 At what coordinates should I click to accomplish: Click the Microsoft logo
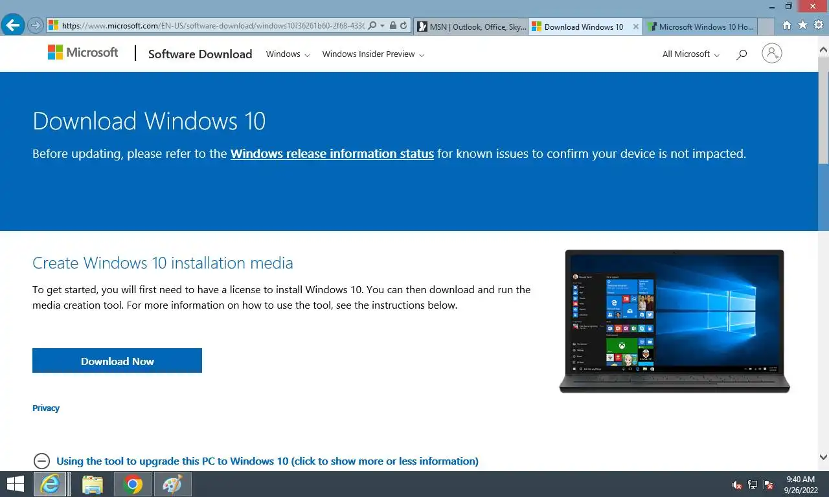coord(83,52)
